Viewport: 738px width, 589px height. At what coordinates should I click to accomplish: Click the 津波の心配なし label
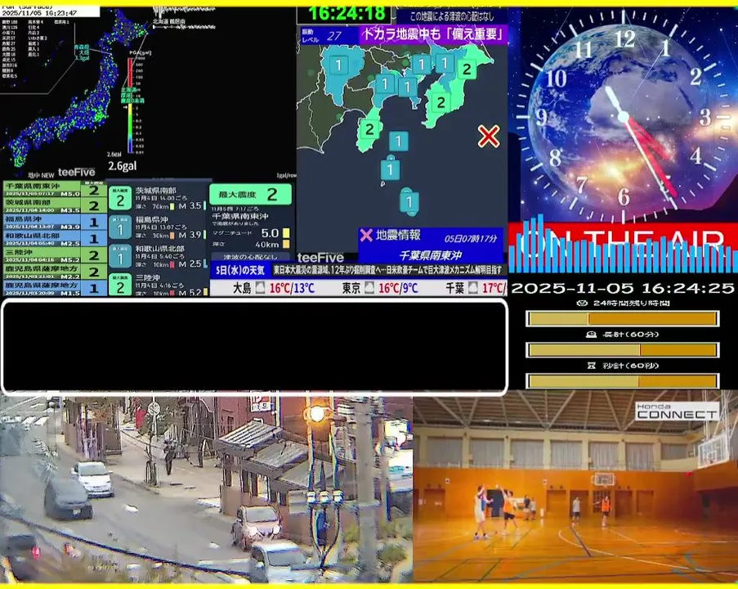(250, 257)
